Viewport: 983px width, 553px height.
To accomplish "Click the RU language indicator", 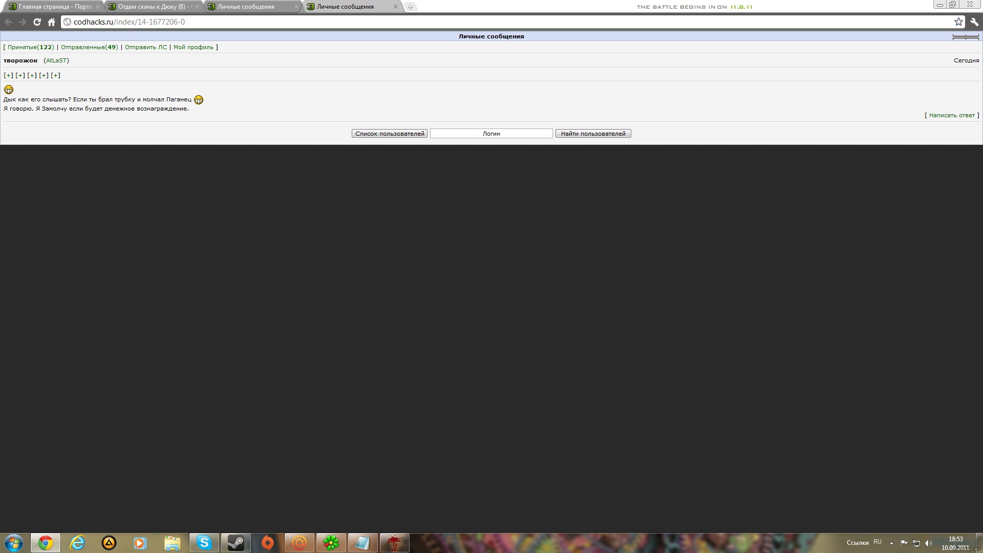I will pos(878,542).
